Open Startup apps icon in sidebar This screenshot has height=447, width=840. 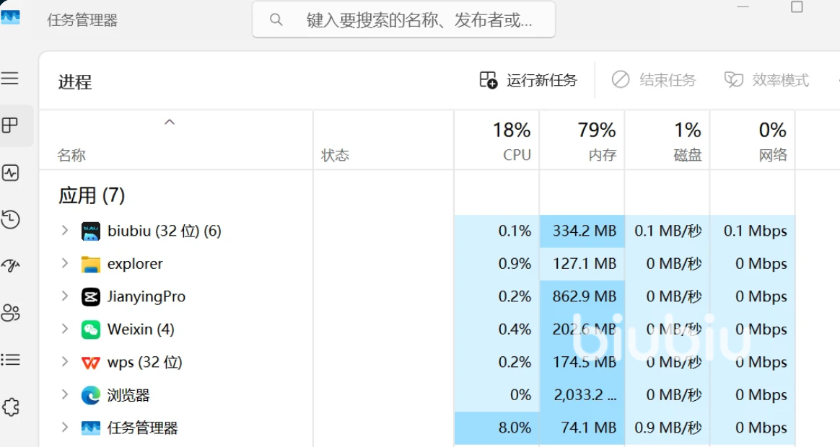(10, 267)
